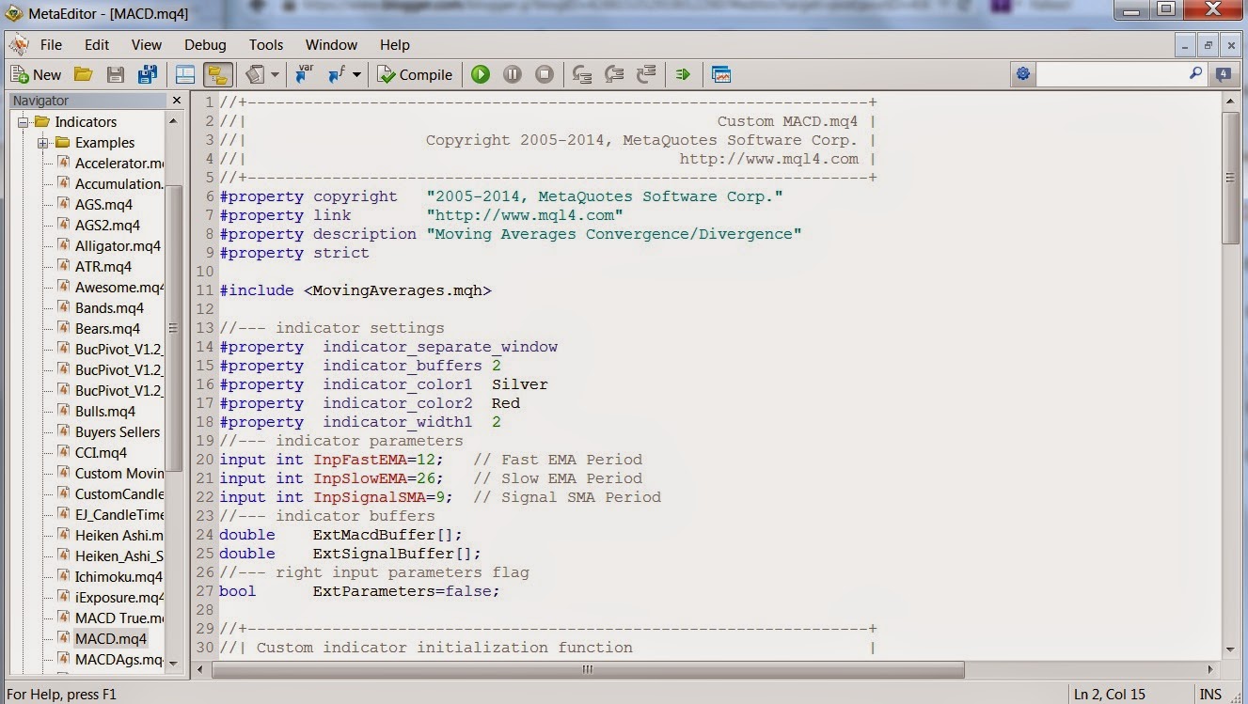Click editor vertical scrollbar up arrow
The height and width of the screenshot is (704, 1248).
pos(1230,102)
